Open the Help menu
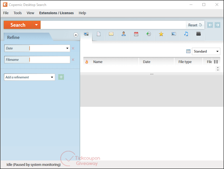224x169 pixels. [82, 13]
